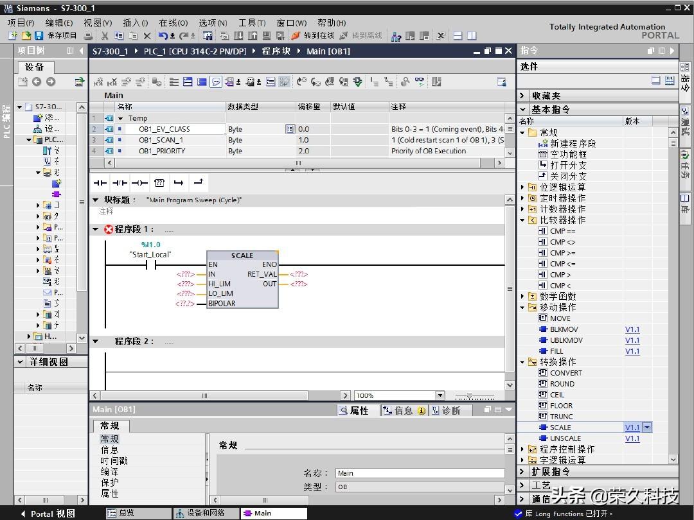Screen dimensions: 694x520
Task: Click the 名称 field containing Main
Action: (420, 473)
